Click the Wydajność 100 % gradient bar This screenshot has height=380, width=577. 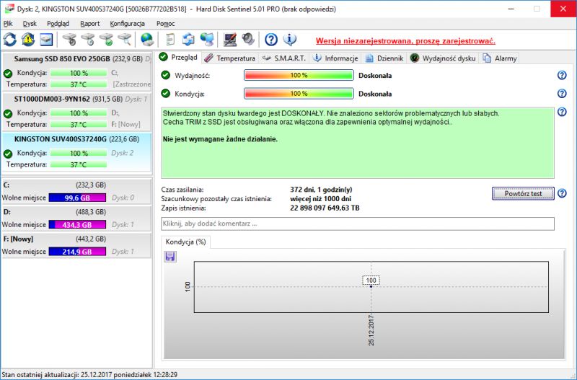point(299,75)
